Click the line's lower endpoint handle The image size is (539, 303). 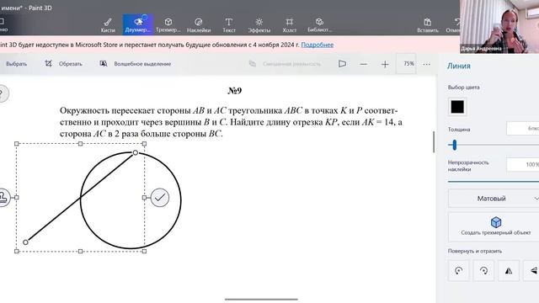(x=25, y=242)
